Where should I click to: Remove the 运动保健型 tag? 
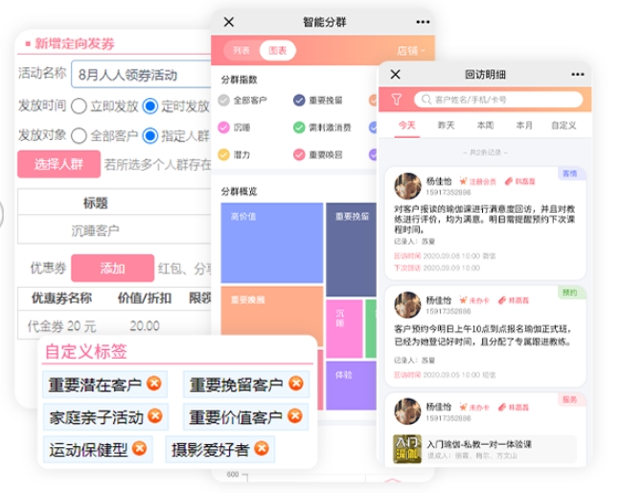point(140,448)
